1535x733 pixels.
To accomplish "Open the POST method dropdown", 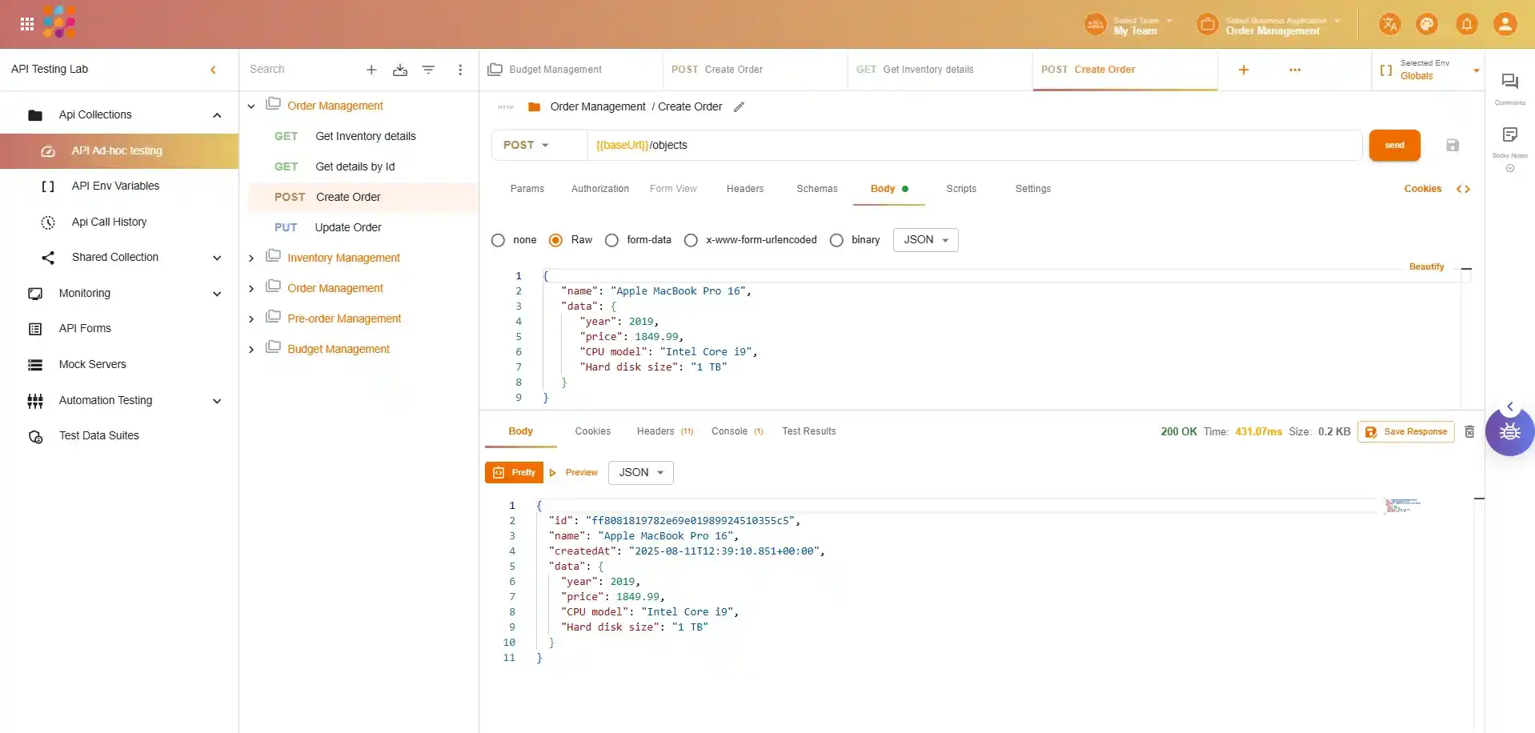I will [x=527, y=146].
